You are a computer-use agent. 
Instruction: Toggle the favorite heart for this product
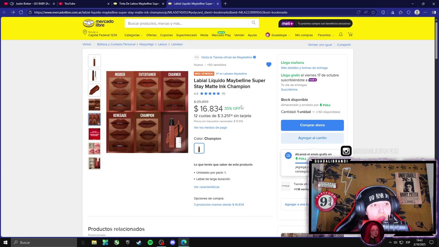269,64
